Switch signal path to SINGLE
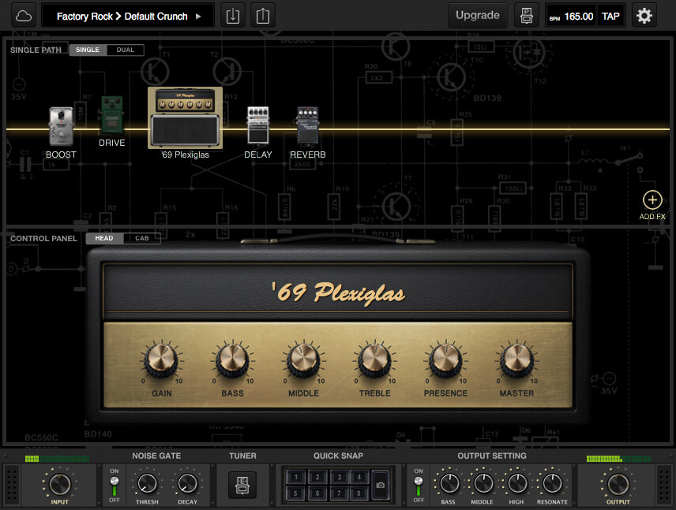The width and height of the screenshot is (676, 510). click(x=88, y=50)
